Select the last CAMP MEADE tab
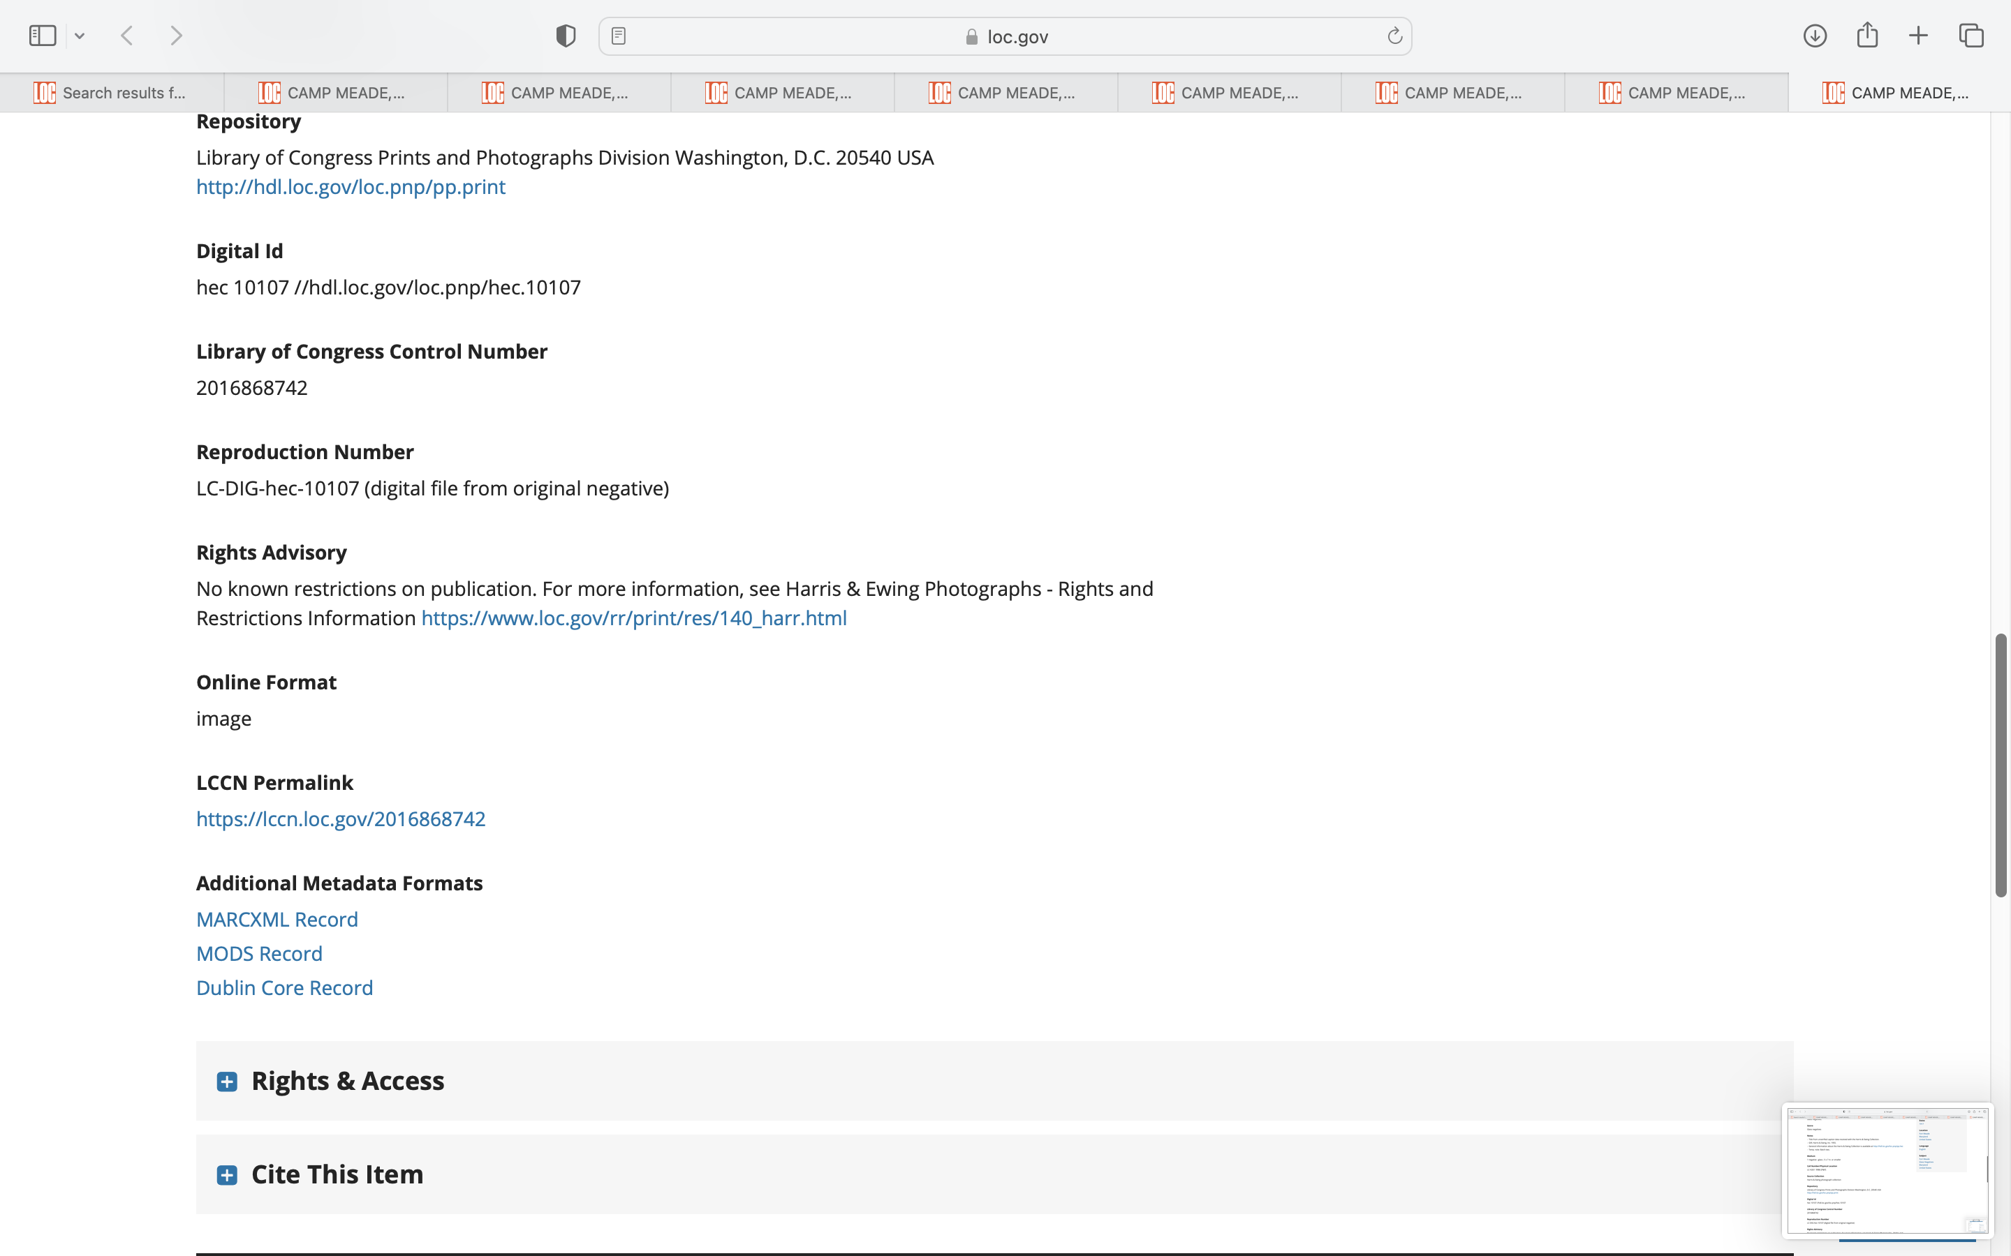This screenshot has width=2011, height=1256. tap(1898, 93)
